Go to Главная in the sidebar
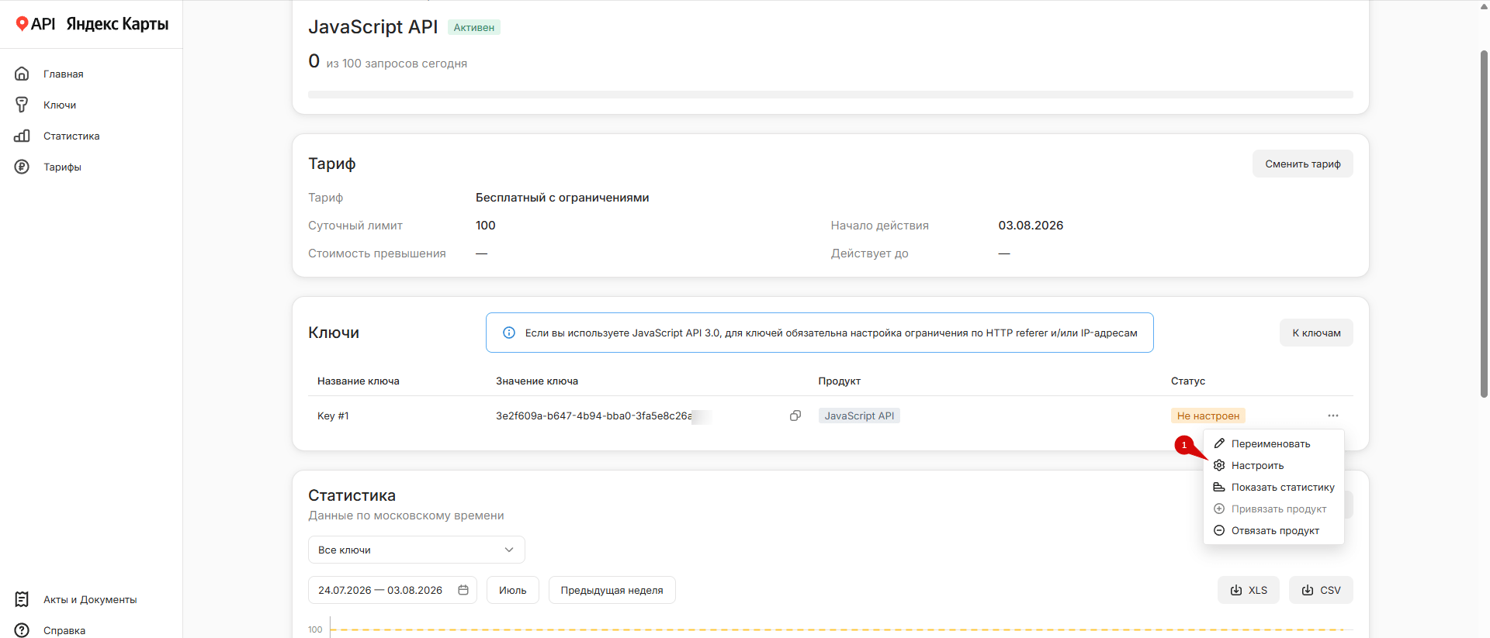 pyautogui.click(x=64, y=74)
